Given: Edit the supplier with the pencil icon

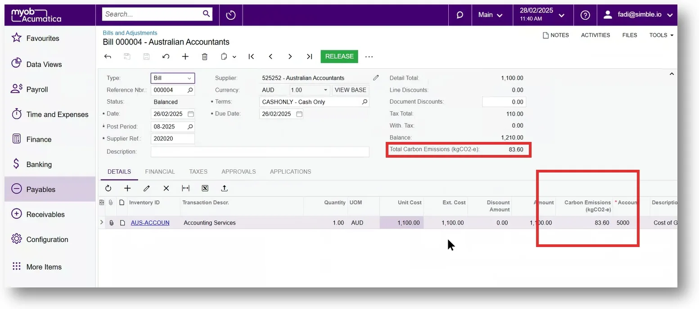Looking at the screenshot, I should pos(376,78).
